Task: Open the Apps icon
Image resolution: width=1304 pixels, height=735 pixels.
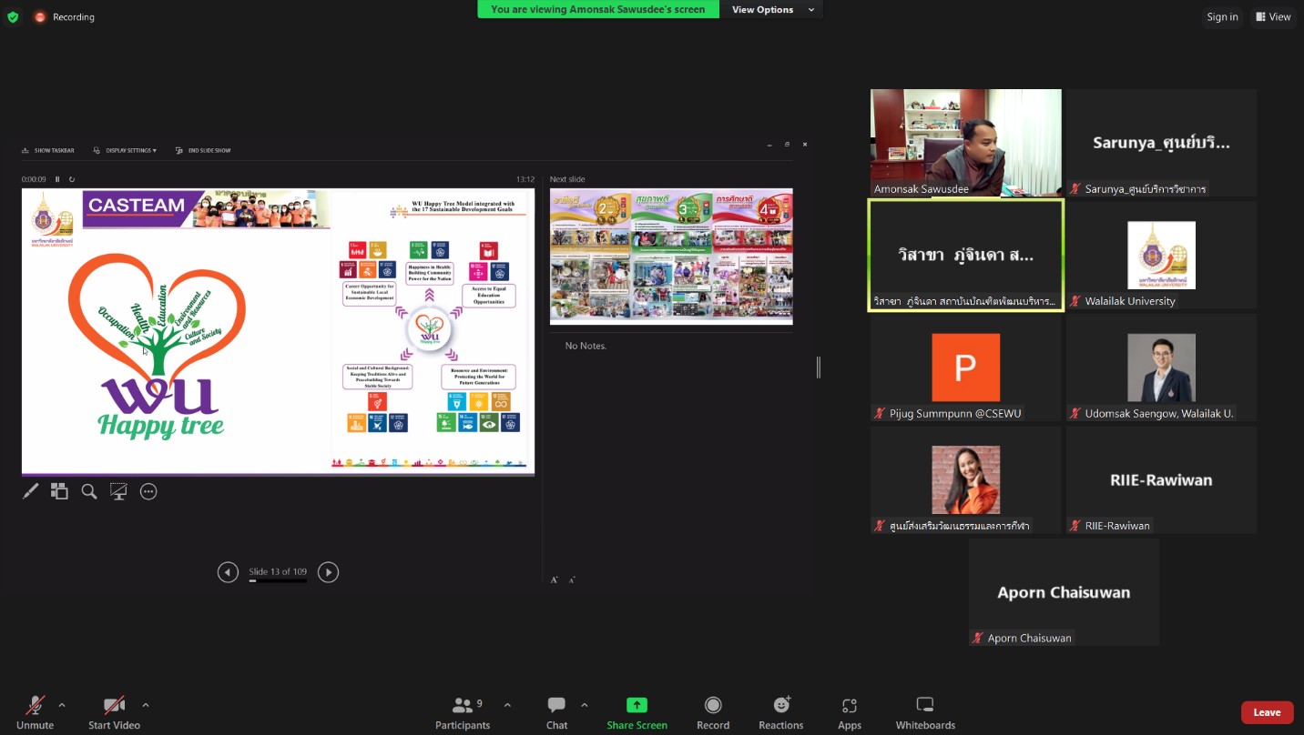Action: coord(849,706)
